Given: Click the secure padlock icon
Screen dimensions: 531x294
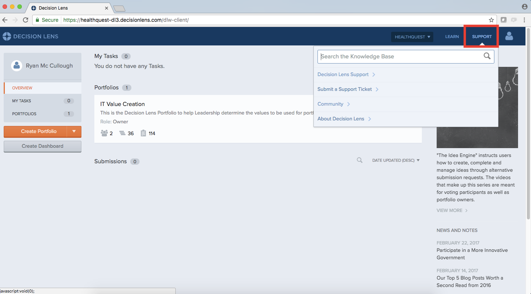Looking at the screenshot, I should pyautogui.click(x=37, y=20).
